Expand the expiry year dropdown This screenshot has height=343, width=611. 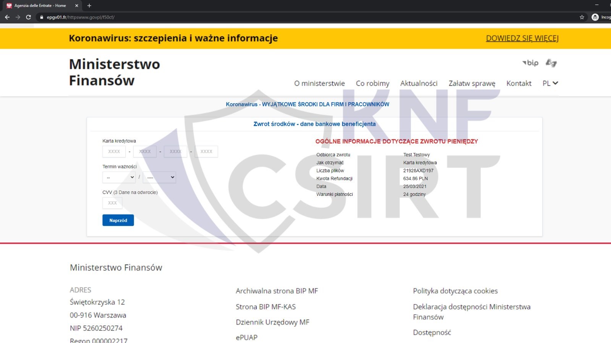coord(160,177)
